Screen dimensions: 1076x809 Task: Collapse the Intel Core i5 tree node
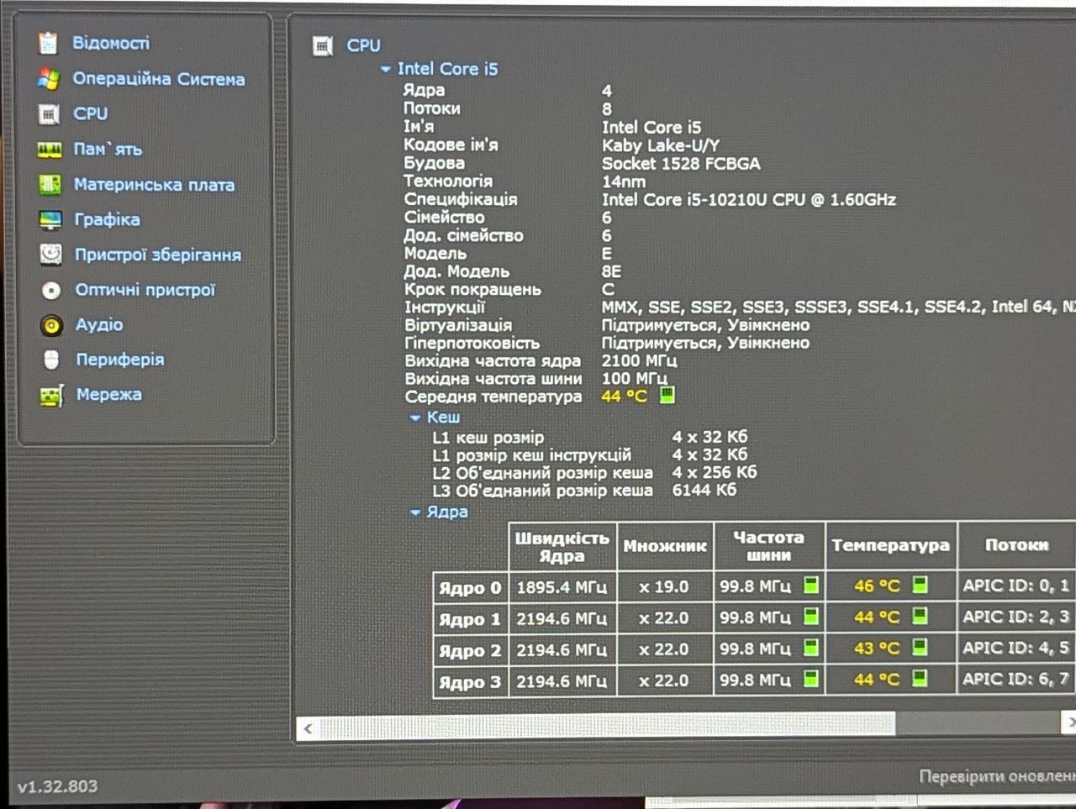(386, 70)
